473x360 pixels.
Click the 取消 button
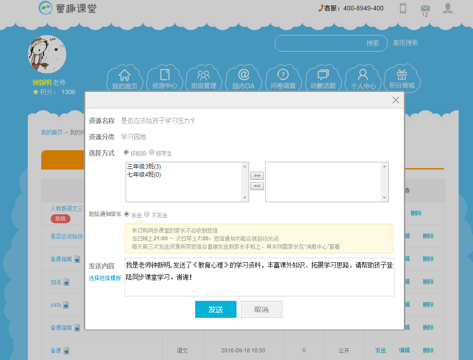point(261,309)
